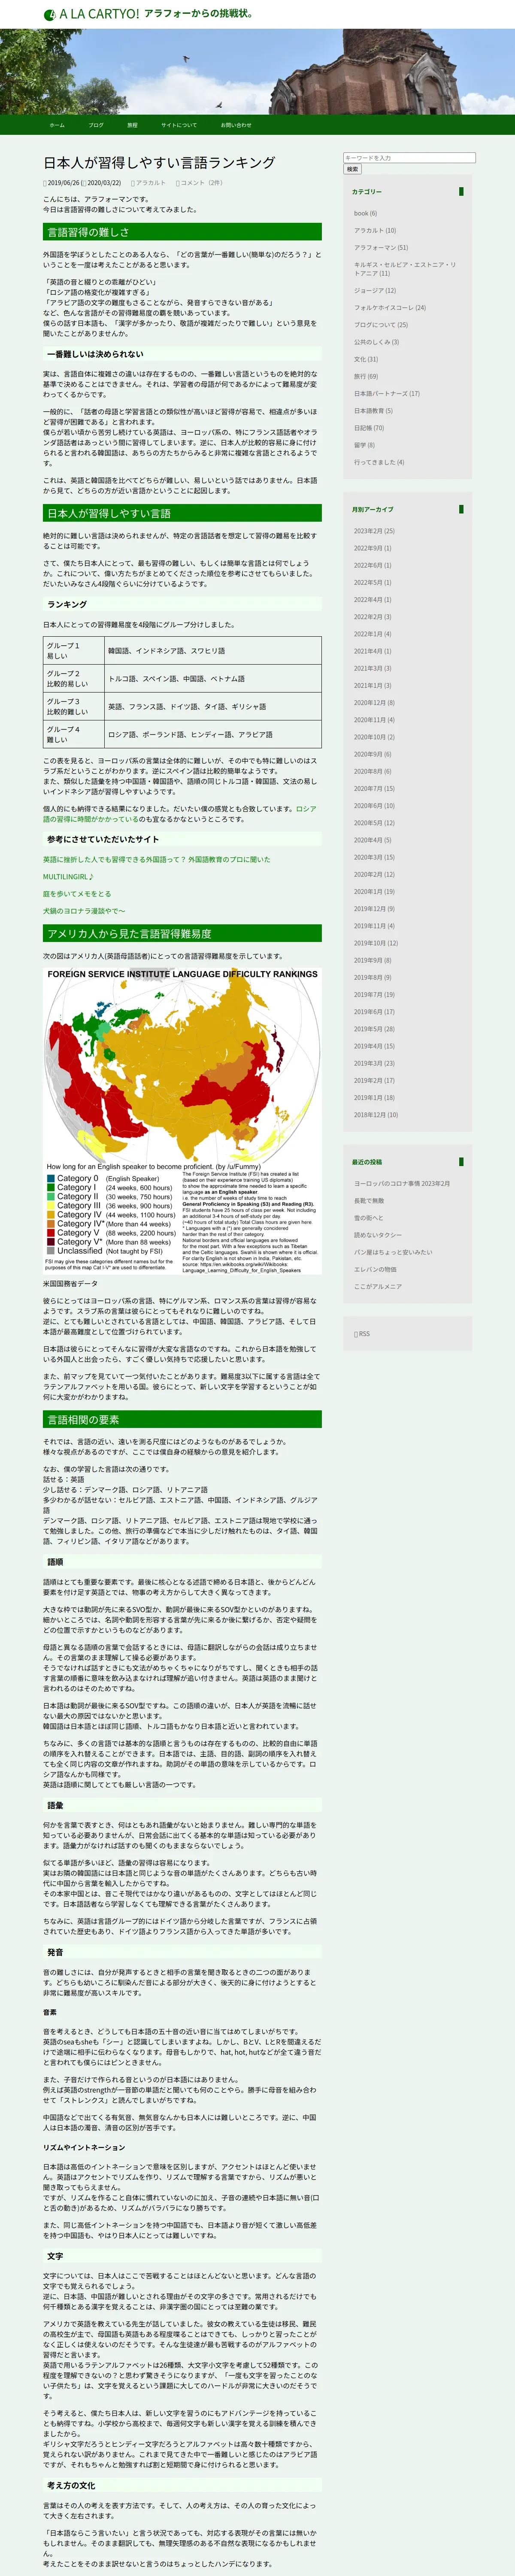Screen dimensions: 515x2576
Task: Click the 言語相関の要素 section heading
Action: [182, 1420]
